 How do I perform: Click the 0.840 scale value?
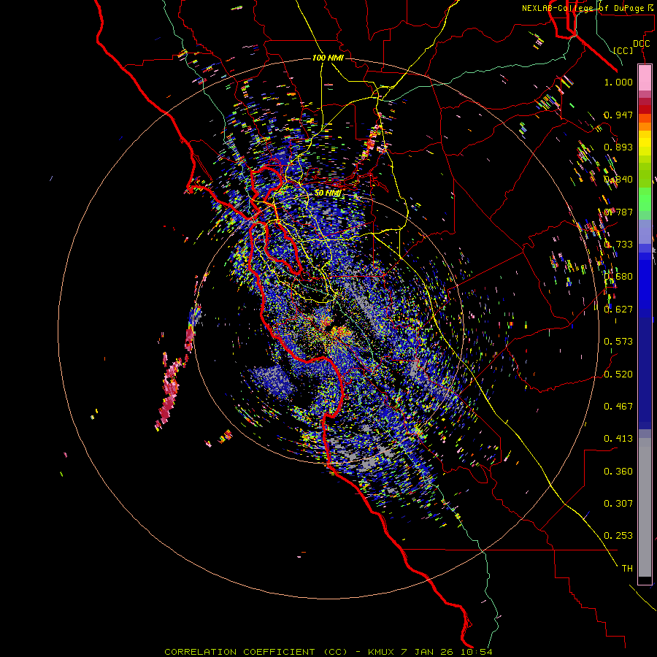tap(618, 180)
